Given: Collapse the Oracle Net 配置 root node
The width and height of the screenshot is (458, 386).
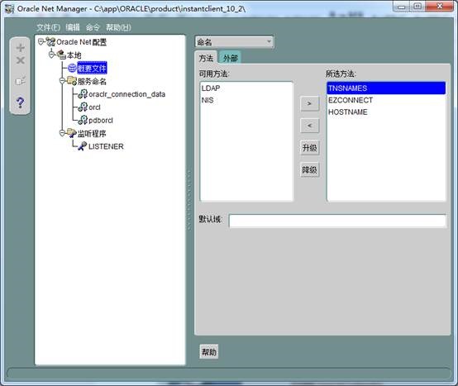Looking at the screenshot, I should [x=41, y=42].
